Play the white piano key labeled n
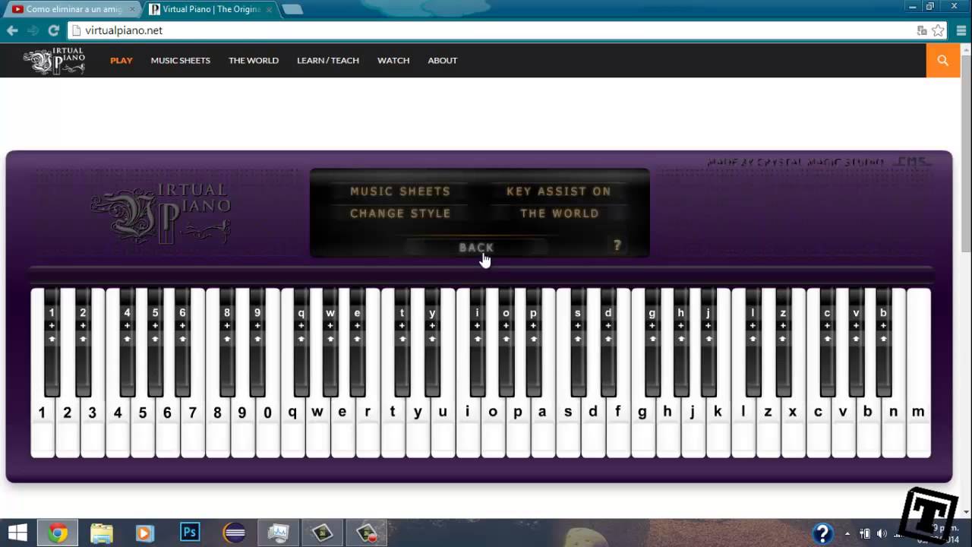 click(x=893, y=429)
